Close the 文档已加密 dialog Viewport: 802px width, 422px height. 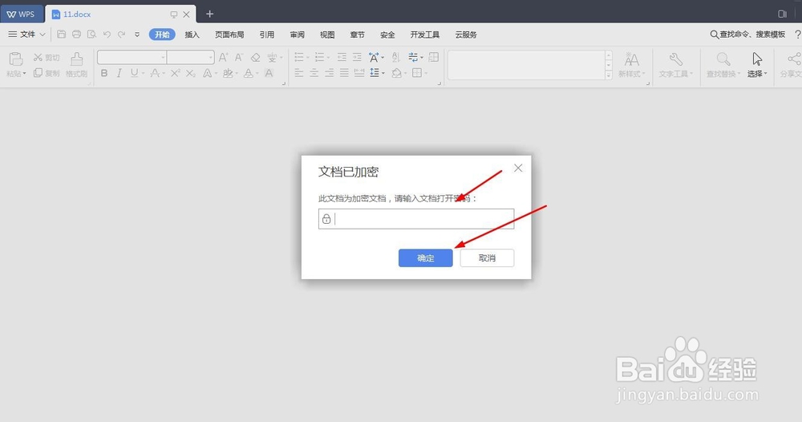[x=518, y=168]
